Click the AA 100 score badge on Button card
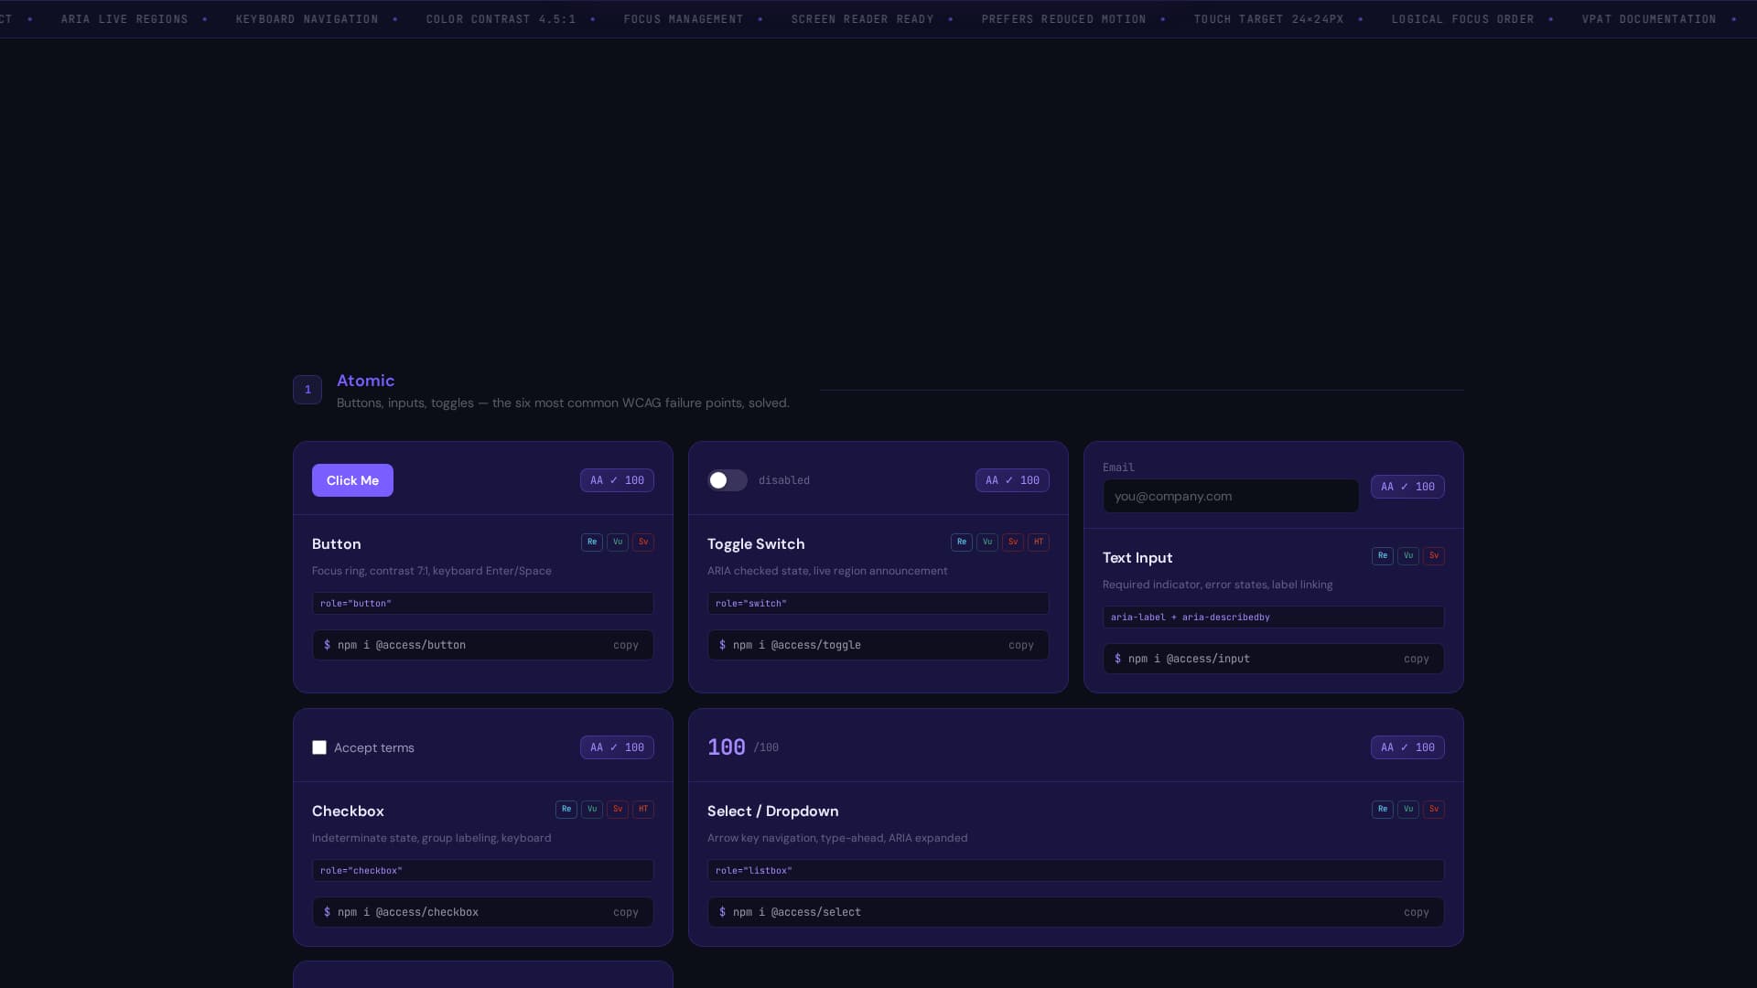This screenshot has width=1757, height=988. (617, 480)
